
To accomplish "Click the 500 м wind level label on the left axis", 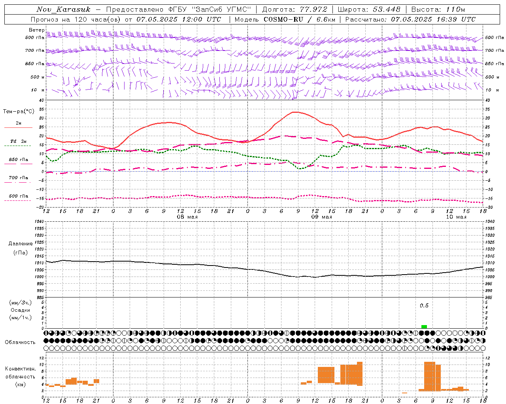I will coord(38,77).
